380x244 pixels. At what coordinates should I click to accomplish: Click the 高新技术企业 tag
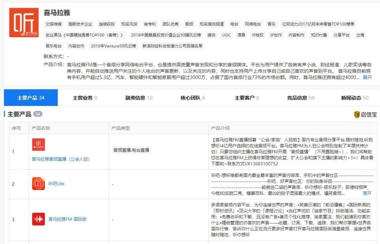click(x=80, y=24)
